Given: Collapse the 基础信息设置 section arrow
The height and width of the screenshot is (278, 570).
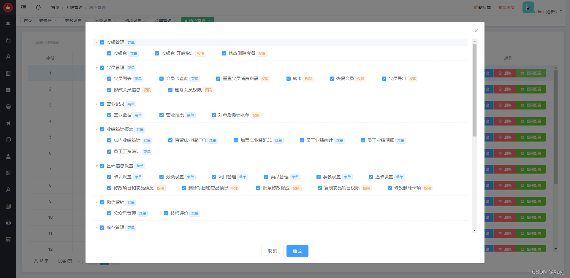Looking at the screenshot, I should pos(96,166).
